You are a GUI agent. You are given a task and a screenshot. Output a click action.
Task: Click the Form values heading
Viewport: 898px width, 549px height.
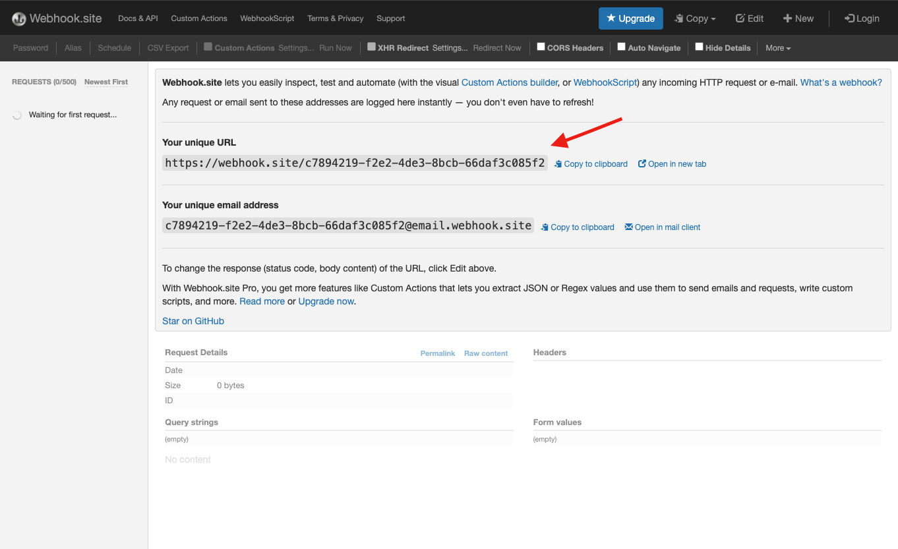point(558,422)
